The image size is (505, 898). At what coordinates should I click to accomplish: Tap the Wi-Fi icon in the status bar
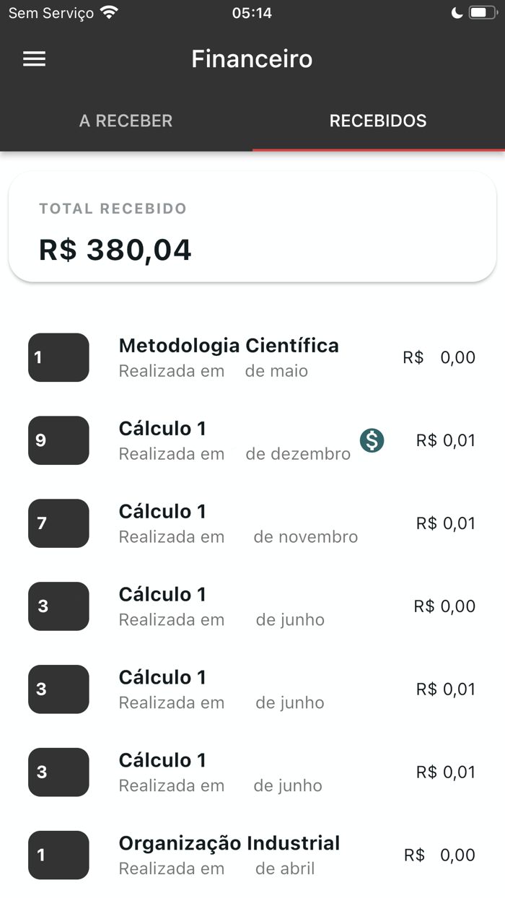pyautogui.click(x=107, y=12)
